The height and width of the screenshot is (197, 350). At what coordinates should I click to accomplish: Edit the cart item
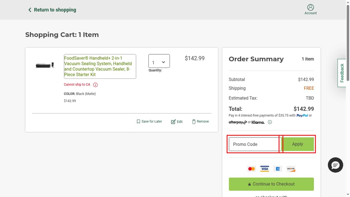177,122
